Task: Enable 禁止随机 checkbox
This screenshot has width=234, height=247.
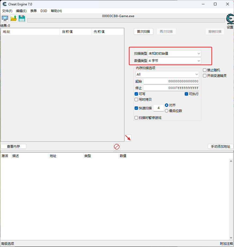Action: [x=205, y=70]
